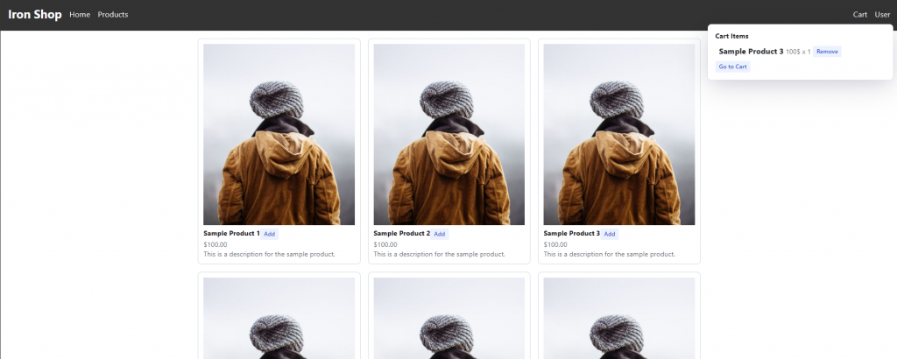Add Sample Product 2 to cart

pos(440,234)
